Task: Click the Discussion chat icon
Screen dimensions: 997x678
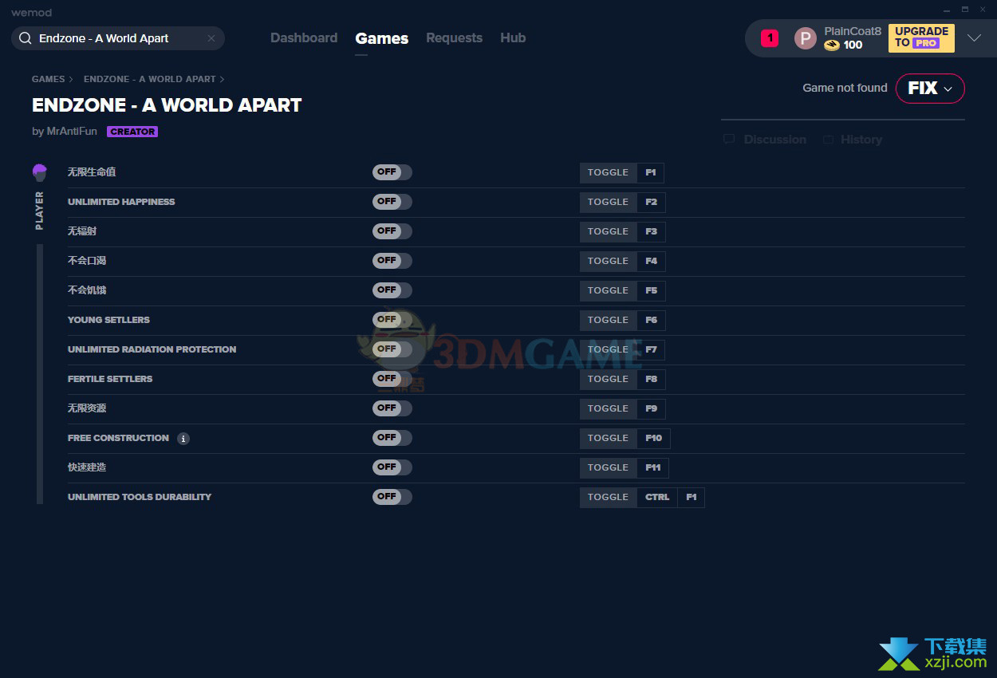Action: pos(729,140)
